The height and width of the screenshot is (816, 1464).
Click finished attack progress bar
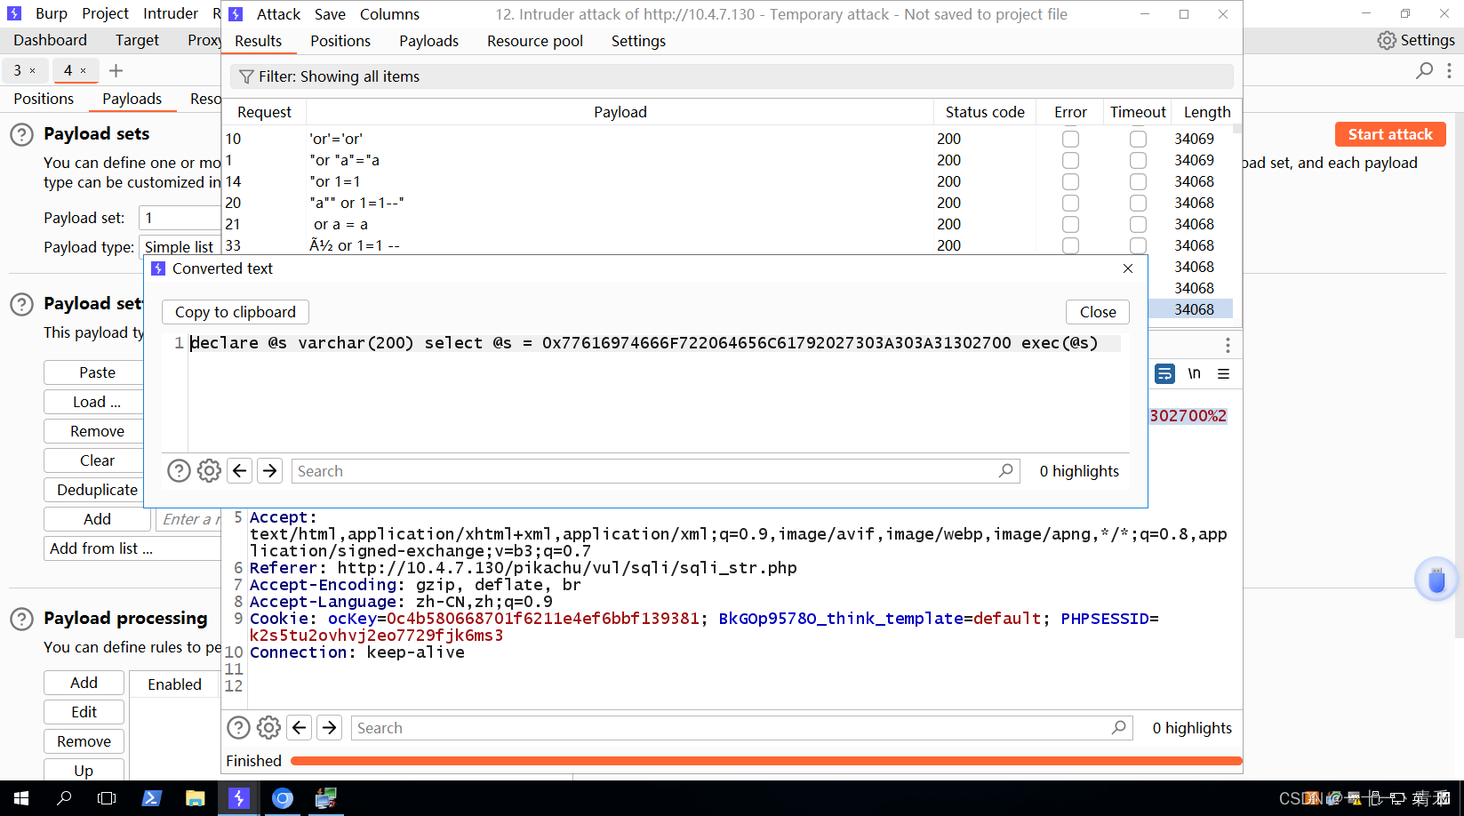click(766, 761)
